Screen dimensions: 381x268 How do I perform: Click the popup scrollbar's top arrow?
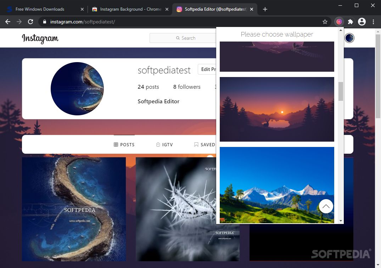(341, 30)
